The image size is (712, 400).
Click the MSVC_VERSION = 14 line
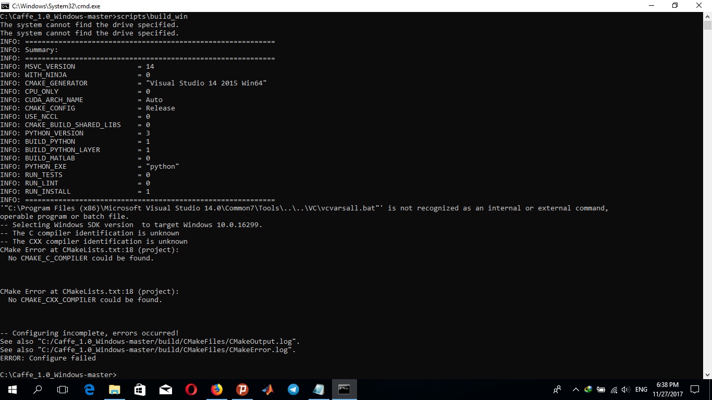(77, 67)
